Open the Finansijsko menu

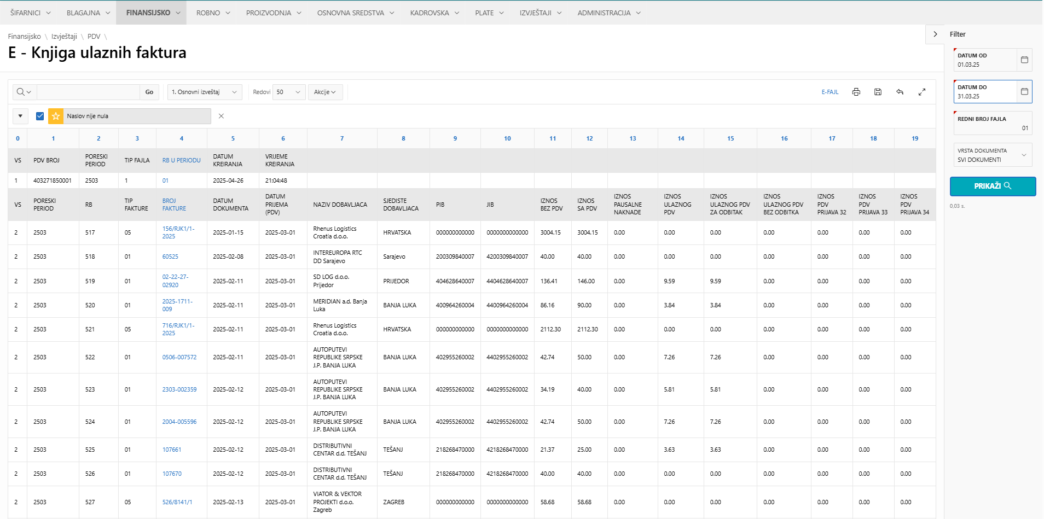152,13
